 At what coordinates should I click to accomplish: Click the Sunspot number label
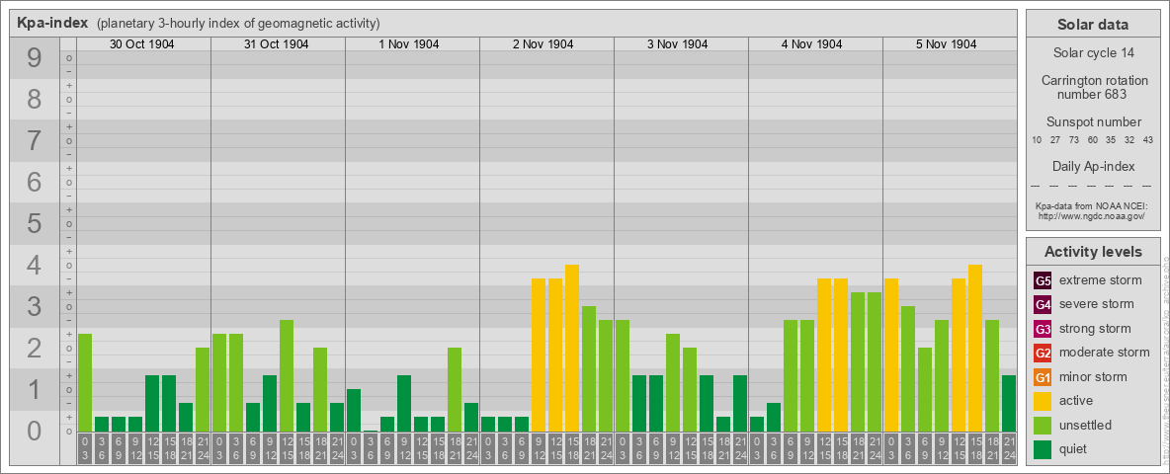(1093, 122)
